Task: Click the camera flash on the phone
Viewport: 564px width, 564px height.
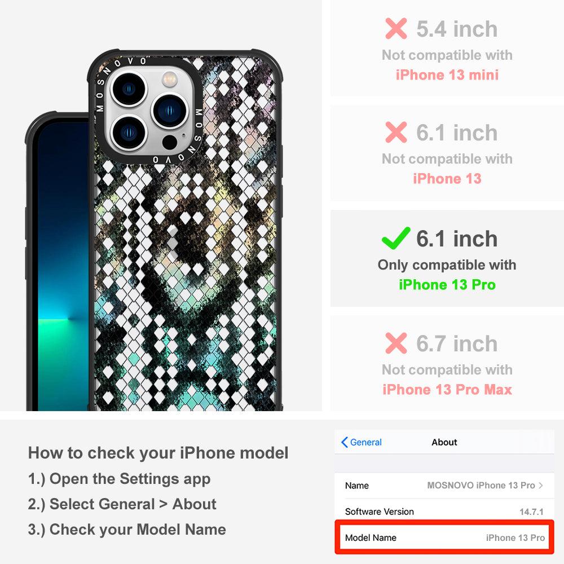Action: pos(169,79)
